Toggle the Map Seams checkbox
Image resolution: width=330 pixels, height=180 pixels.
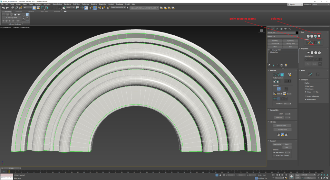tap(306, 86)
